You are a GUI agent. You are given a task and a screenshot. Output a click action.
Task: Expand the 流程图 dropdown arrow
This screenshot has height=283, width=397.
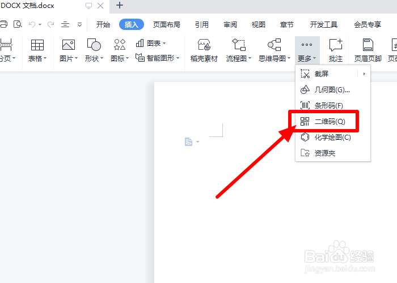(250, 58)
